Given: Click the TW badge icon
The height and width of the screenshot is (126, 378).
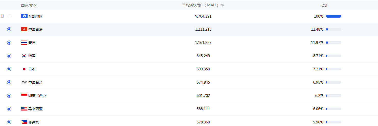Looking at the screenshot, I should point(24,82).
